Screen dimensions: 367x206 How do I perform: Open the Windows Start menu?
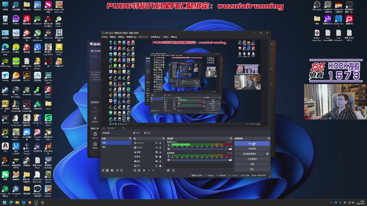5,202
